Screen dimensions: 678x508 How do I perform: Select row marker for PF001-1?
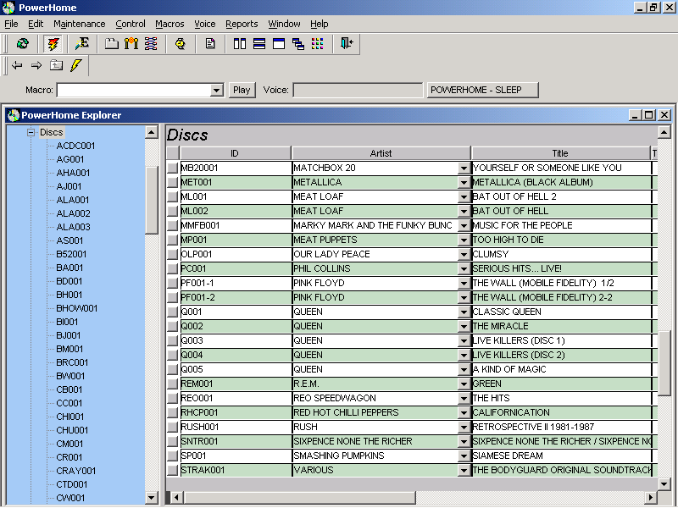click(173, 283)
